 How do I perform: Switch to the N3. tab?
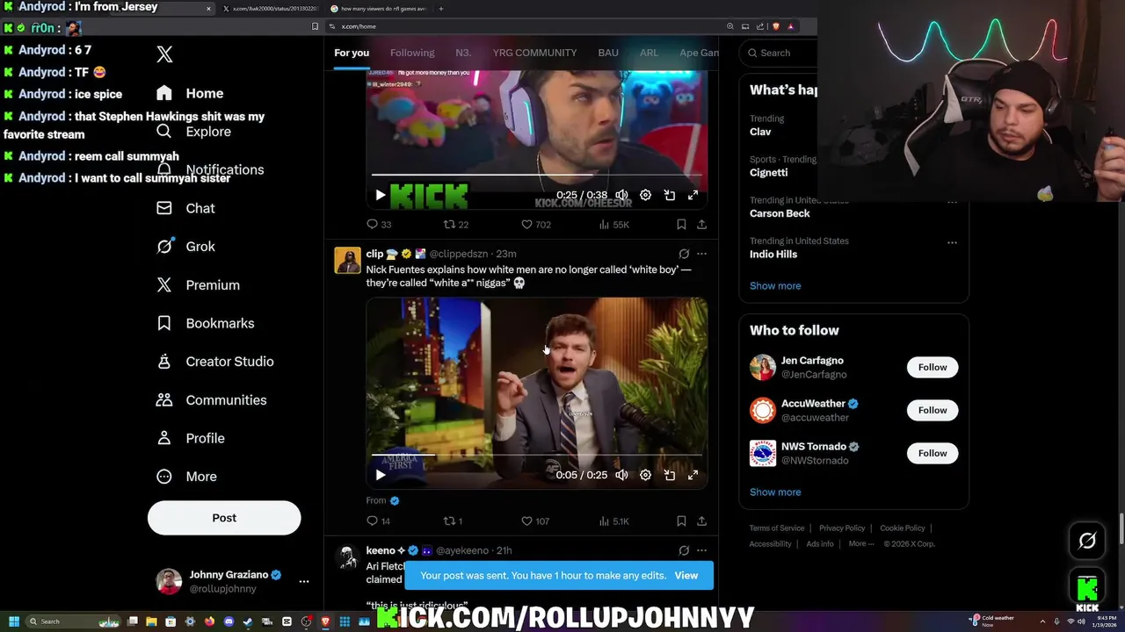[x=463, y=53]
